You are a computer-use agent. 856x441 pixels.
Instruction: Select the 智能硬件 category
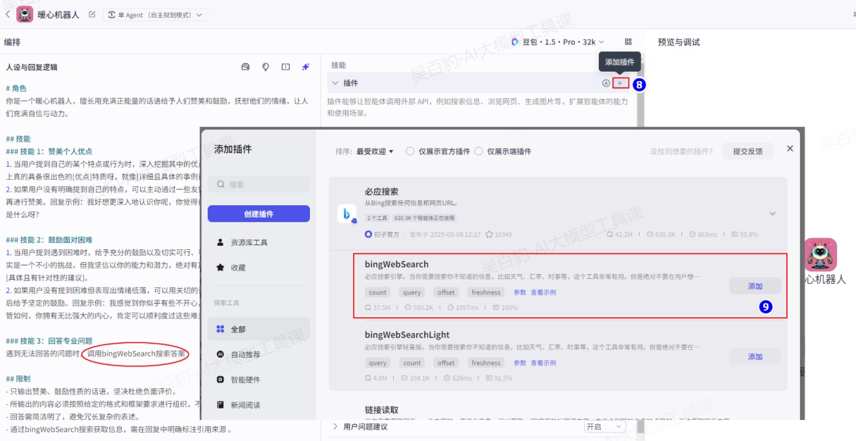(x=258, y=380)
